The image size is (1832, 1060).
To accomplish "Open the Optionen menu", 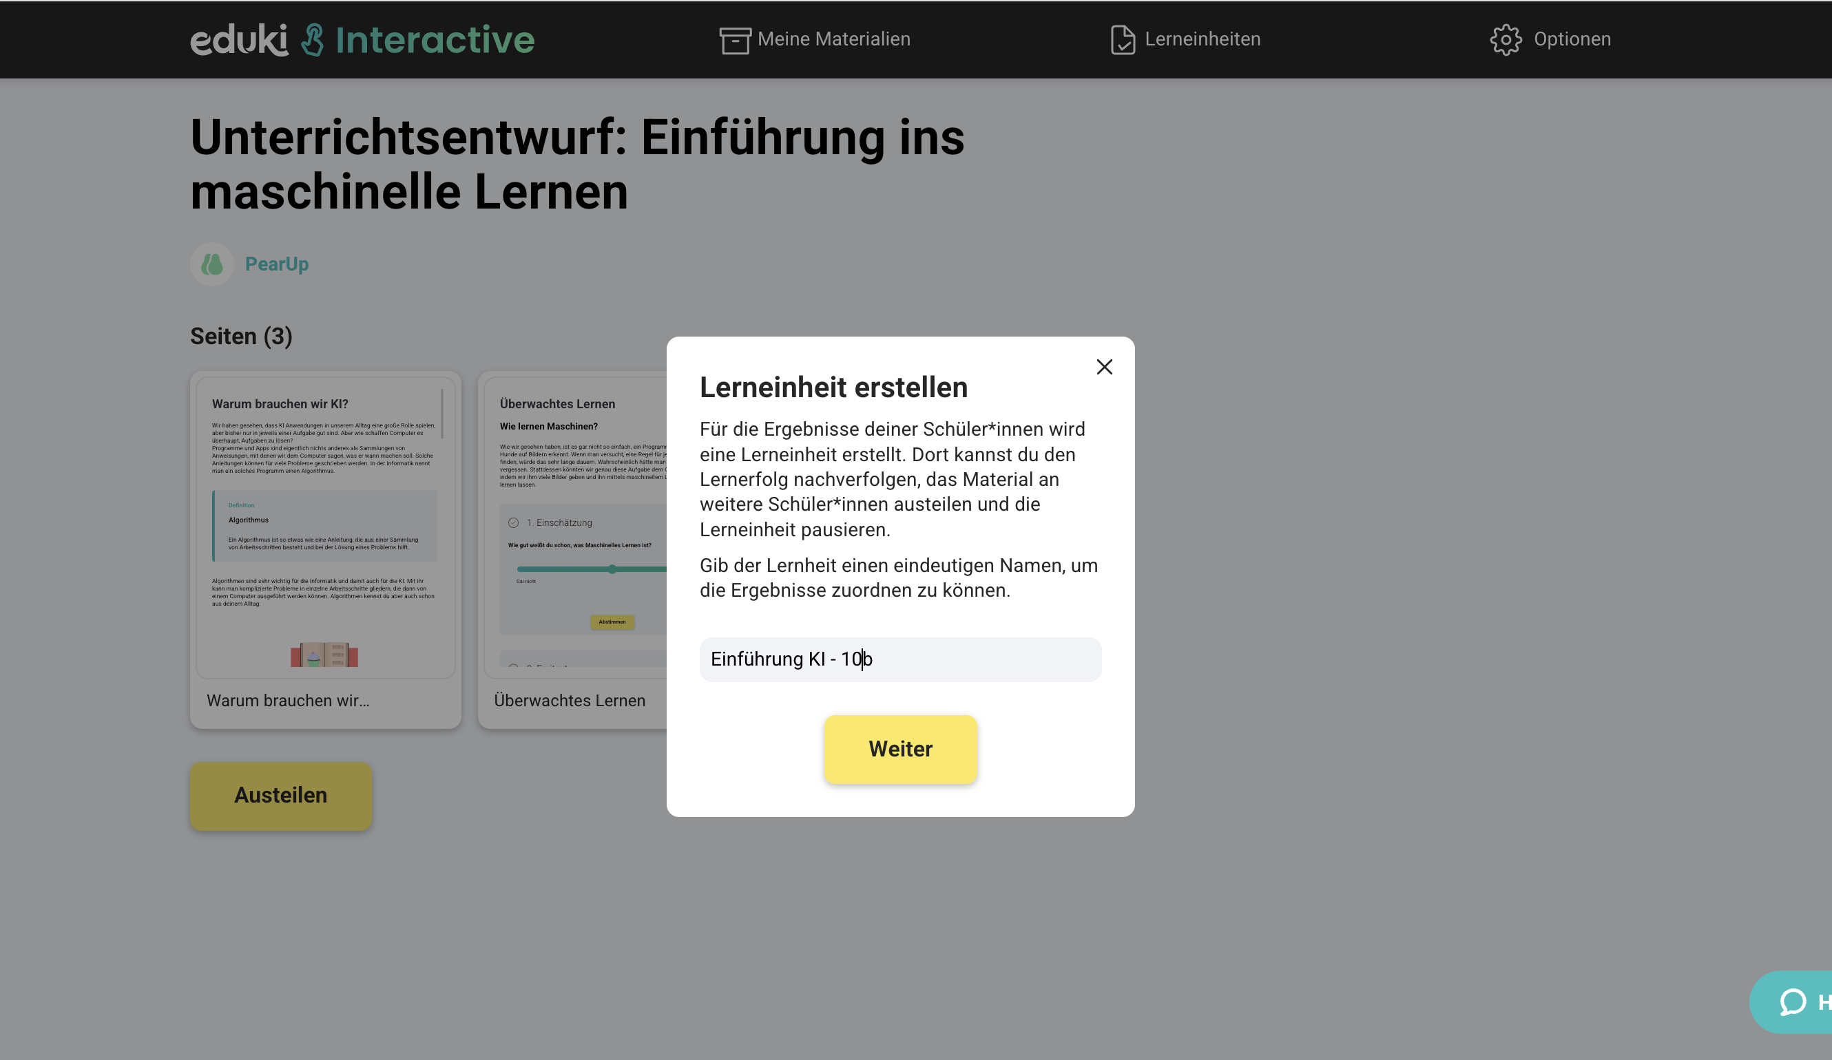I will tap(1550, 39).
